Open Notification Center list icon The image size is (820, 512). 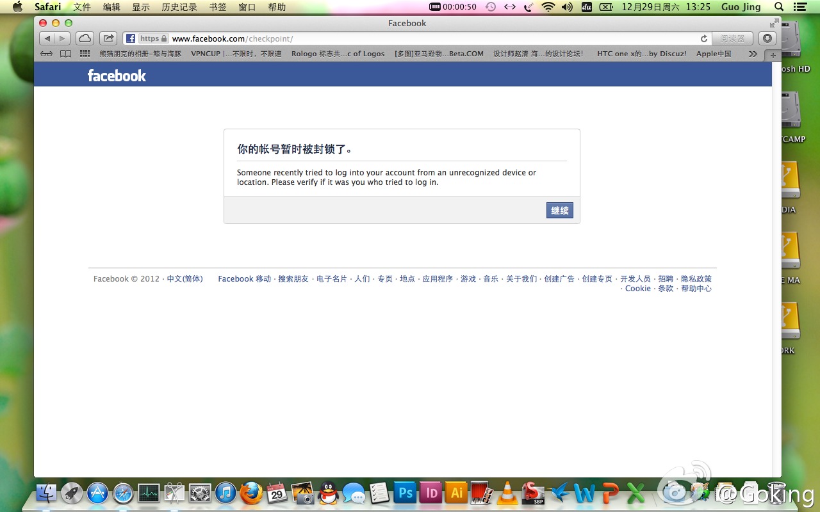799,7
